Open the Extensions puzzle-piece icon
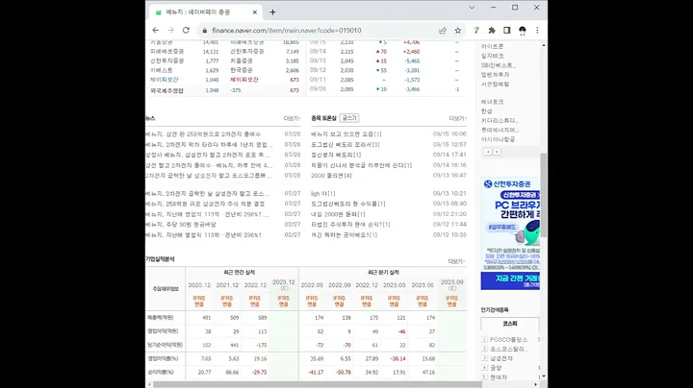 click(x=492, y=31)
